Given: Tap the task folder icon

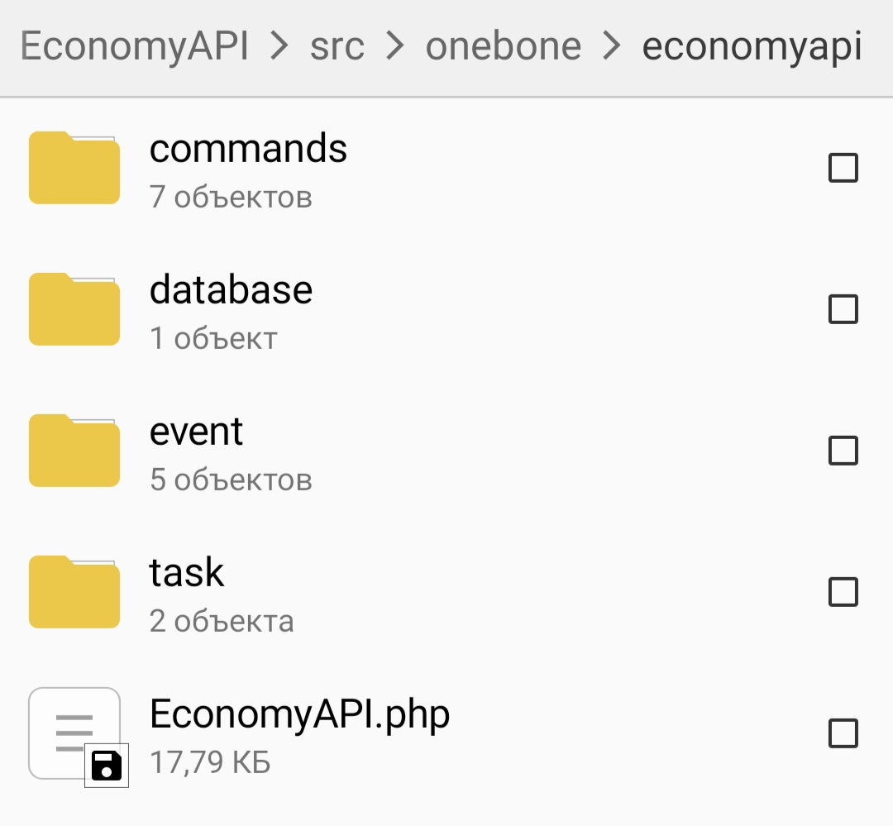Looking at the screenshot, I should (x=74, y=592).
